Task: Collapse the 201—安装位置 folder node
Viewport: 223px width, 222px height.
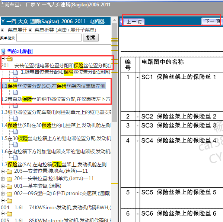Action: pyautogui.click(x=3, y=58)
